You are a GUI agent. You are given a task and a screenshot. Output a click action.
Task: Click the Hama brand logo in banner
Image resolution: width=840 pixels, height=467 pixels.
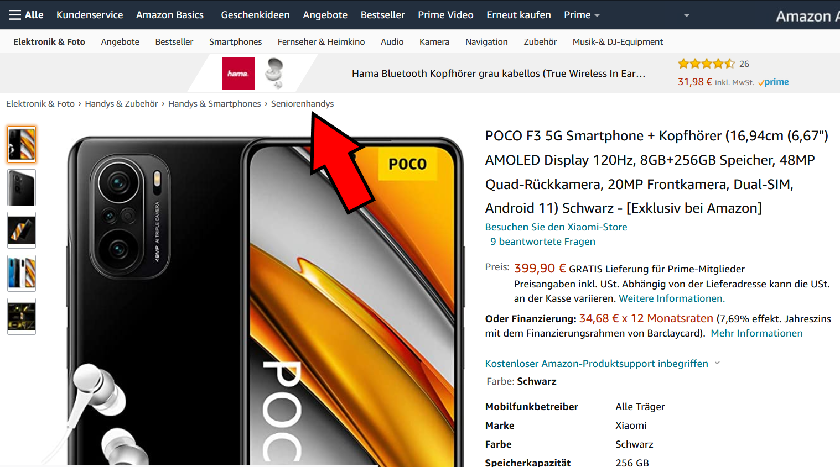coord(238,73)
